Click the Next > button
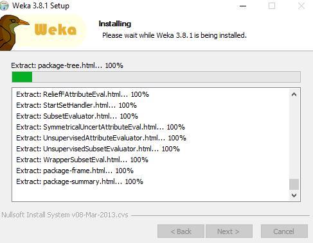The height and width of the screenshot is (243, 313). pyautogui.click(x=229, y=231)
